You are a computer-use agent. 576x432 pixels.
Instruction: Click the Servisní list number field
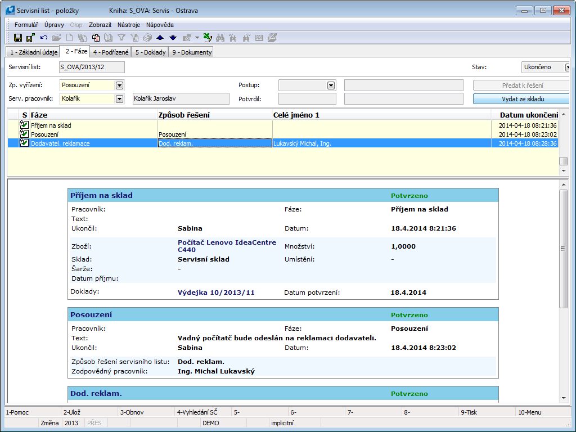(x=92, y=67)
